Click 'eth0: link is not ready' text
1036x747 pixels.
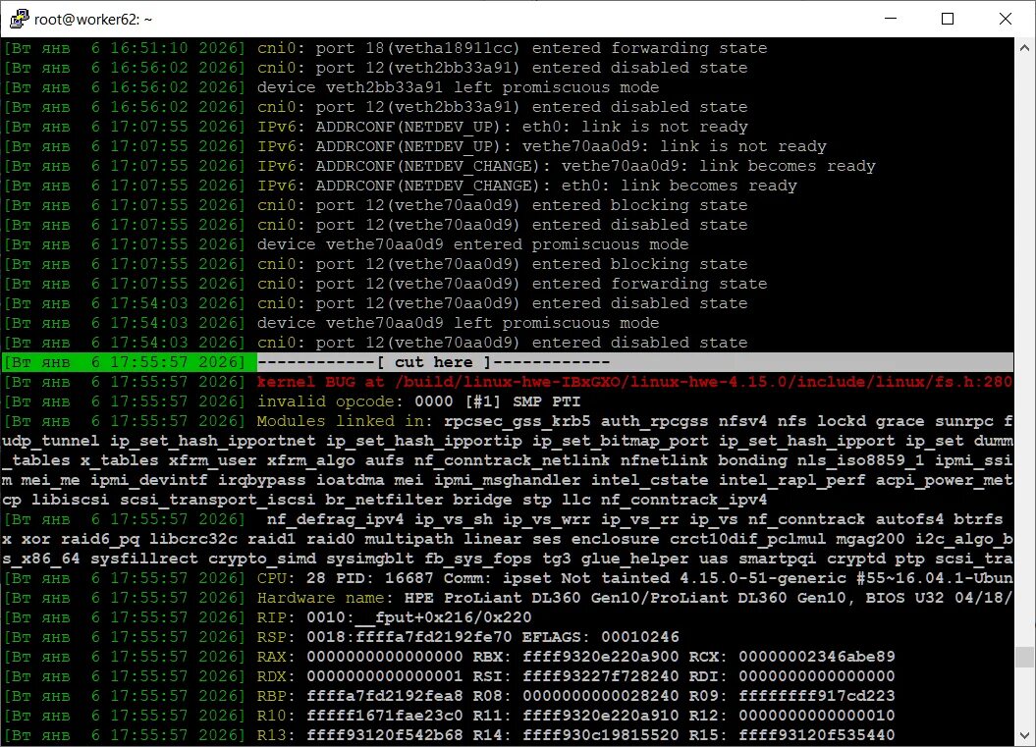pos(635,127)
